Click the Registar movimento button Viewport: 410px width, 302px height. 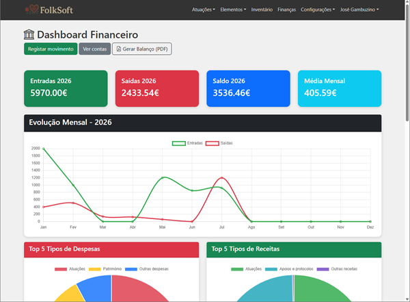[51, 49]
